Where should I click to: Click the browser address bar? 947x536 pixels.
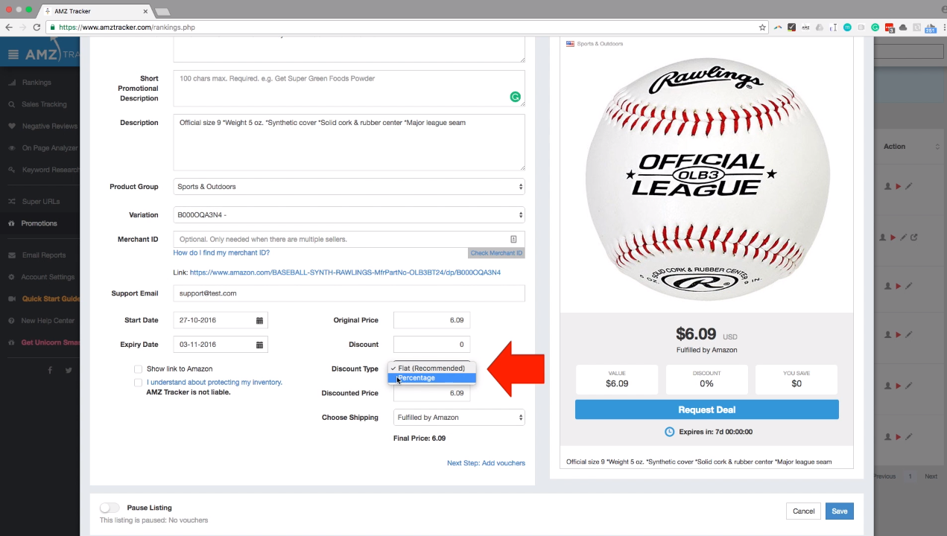(x=408, y=28)
